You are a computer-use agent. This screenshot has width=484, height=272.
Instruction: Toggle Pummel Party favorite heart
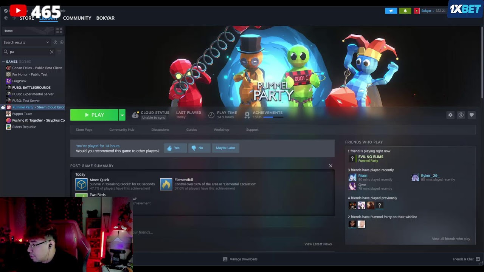click(472, 115)
